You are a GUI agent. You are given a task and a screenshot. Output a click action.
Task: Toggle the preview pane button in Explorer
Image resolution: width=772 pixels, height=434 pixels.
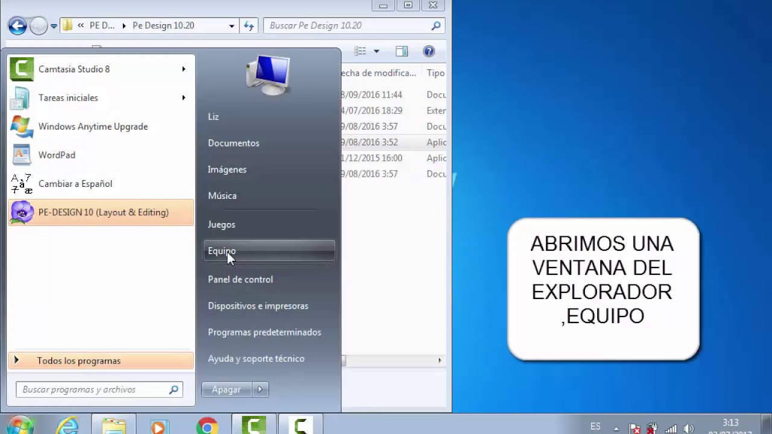click(402, 51)
